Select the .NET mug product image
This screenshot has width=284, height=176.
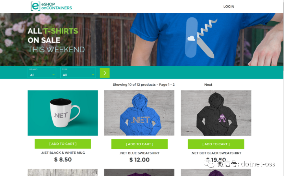click(63, 113)
